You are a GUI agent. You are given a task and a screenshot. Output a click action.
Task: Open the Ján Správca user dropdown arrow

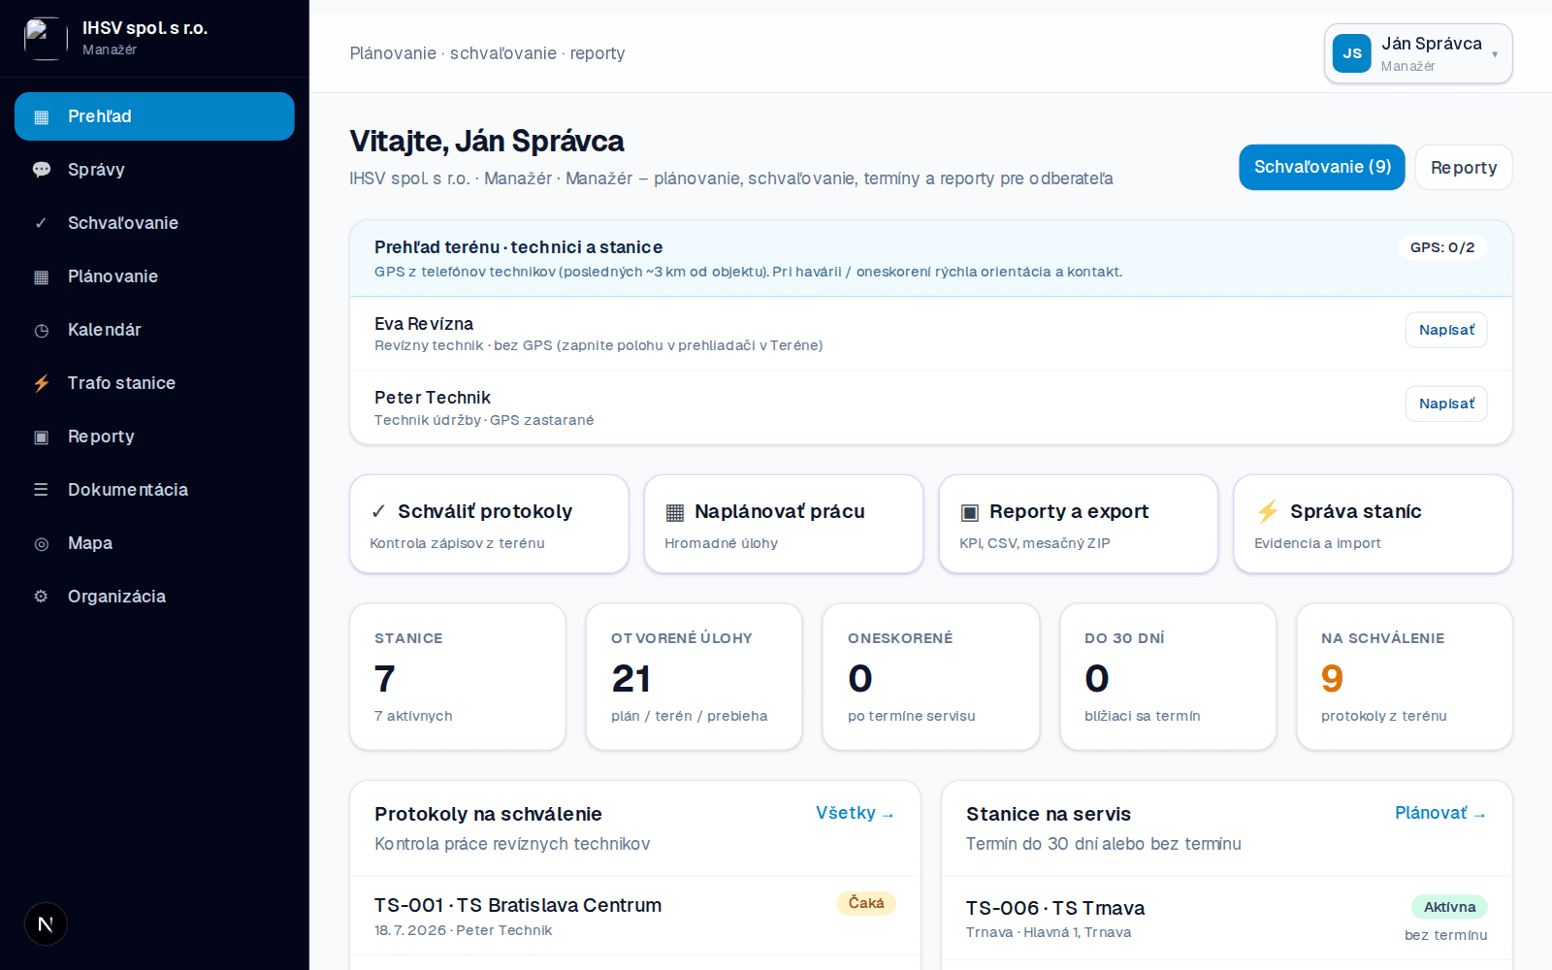click(x=1495, y=54)
